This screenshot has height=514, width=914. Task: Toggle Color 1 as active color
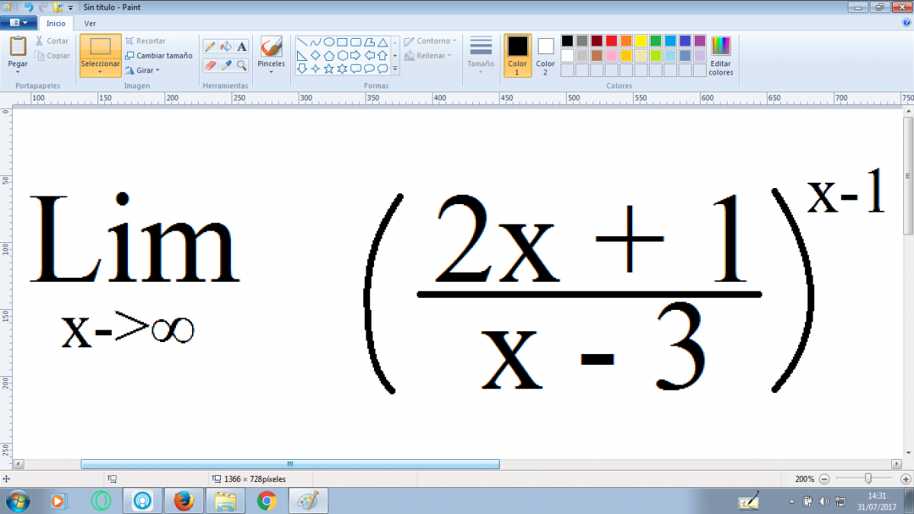pyautogui.click(x=517, y=55)
